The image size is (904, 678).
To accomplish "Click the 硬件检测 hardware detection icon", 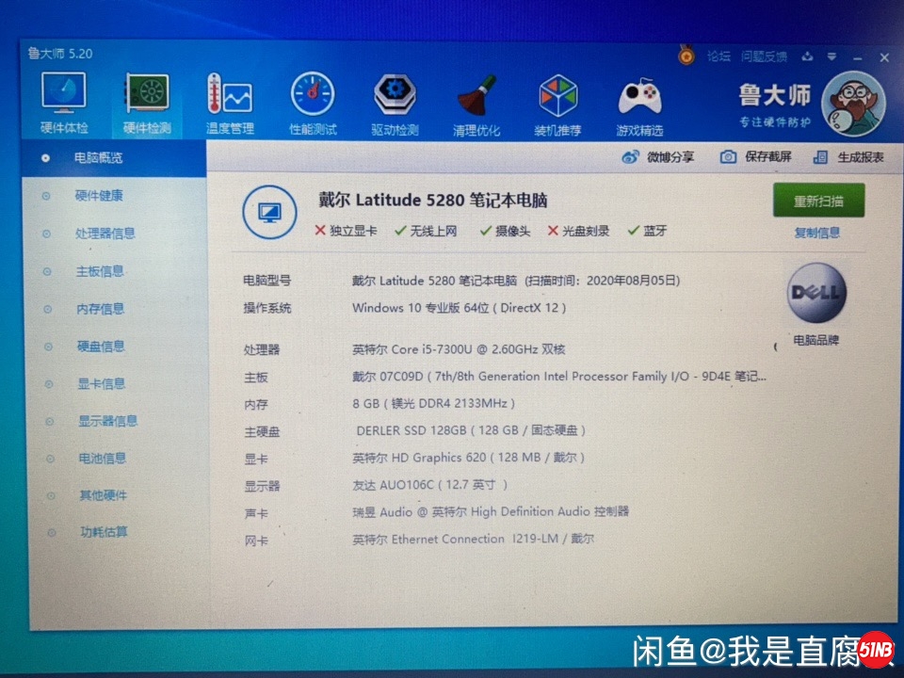I will click(147, 96).
